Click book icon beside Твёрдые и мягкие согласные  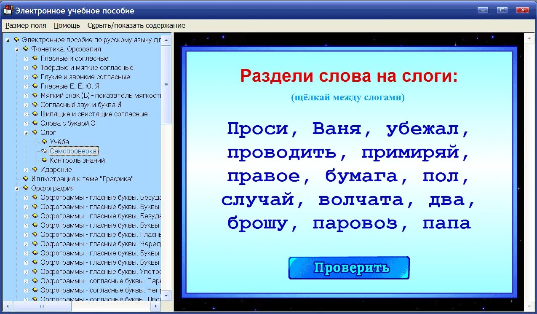[35, 67]
